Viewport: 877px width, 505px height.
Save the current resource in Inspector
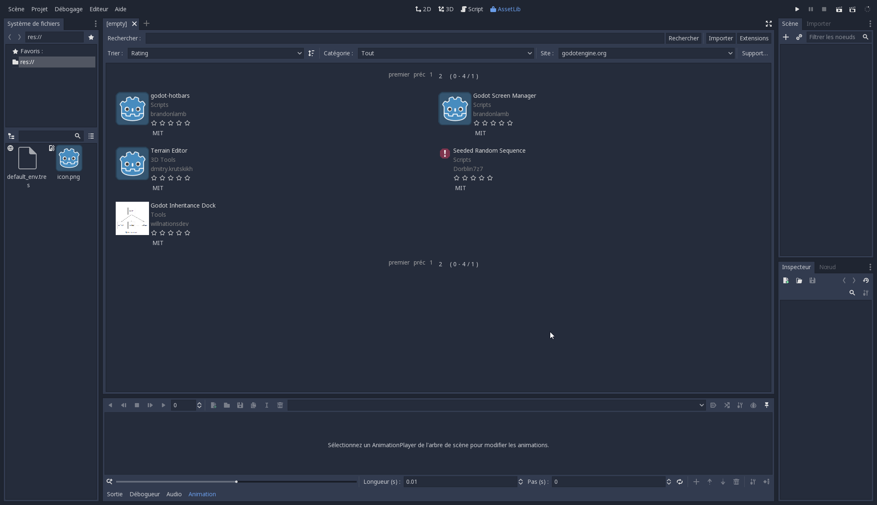click(x=812, y=280)
